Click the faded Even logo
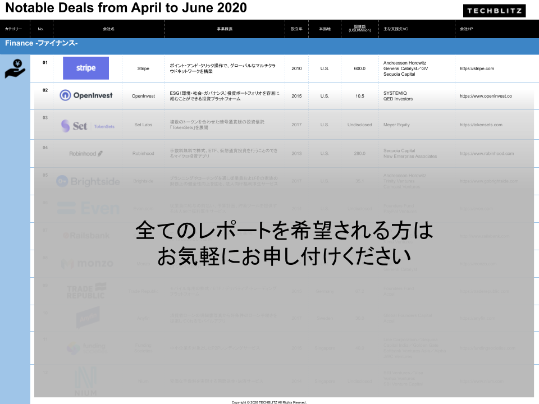Viewport: 539px width, 404px height. pyautogui.click(x=88, y=208)
